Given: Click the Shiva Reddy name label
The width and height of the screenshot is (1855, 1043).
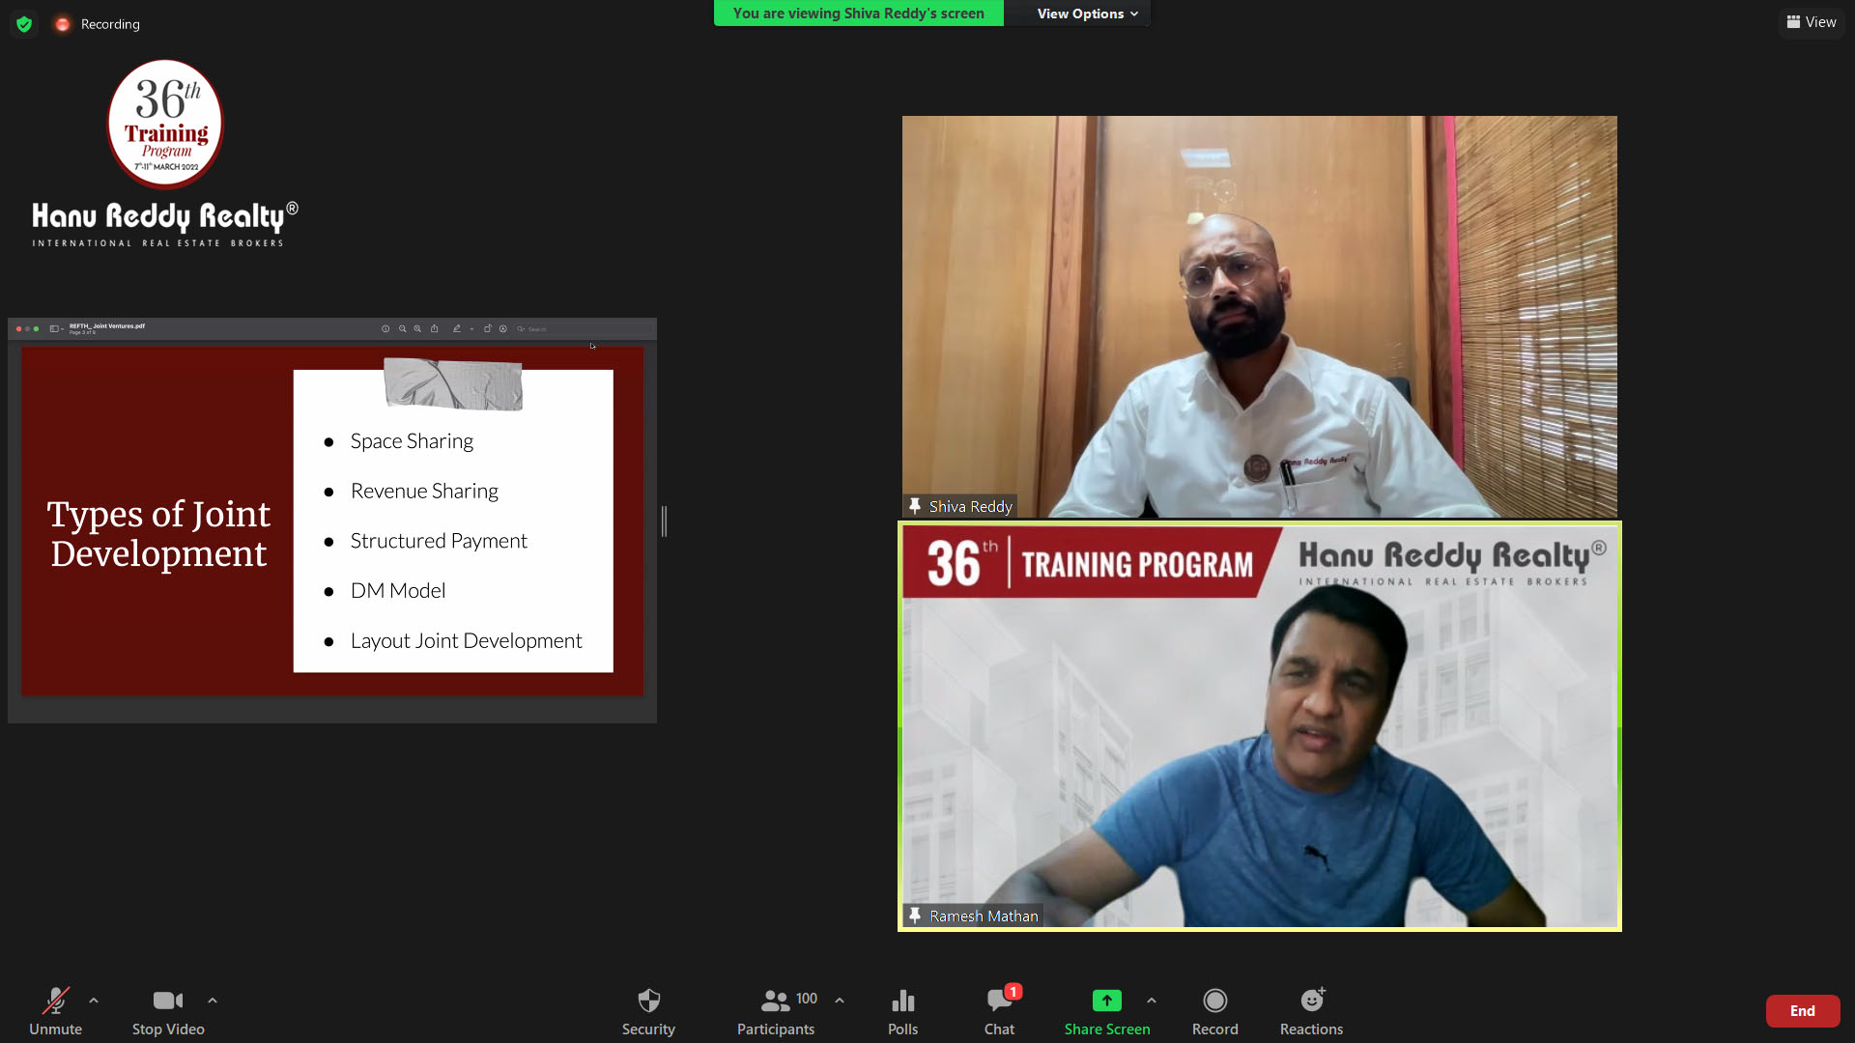Looking at the screenshot, I should click(x=971, y=506).
